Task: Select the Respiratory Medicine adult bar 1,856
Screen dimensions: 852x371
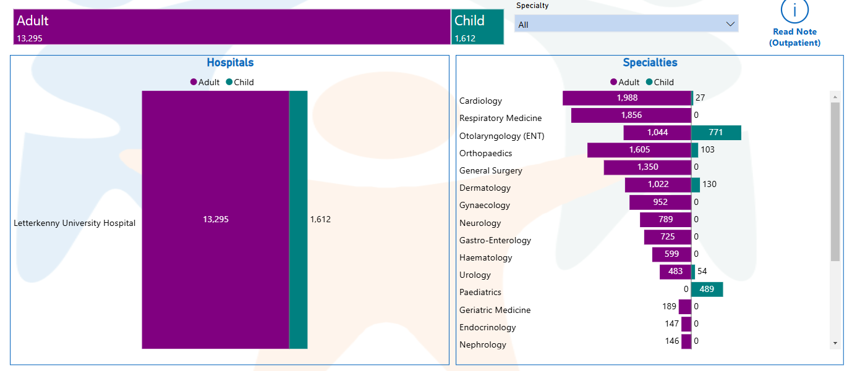Action: coord(631,115)
